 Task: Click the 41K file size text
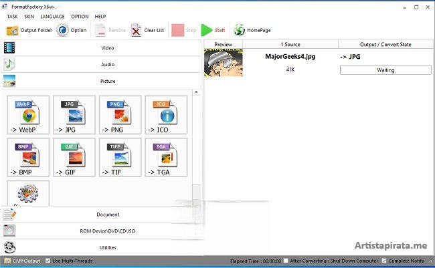(290, 70)
